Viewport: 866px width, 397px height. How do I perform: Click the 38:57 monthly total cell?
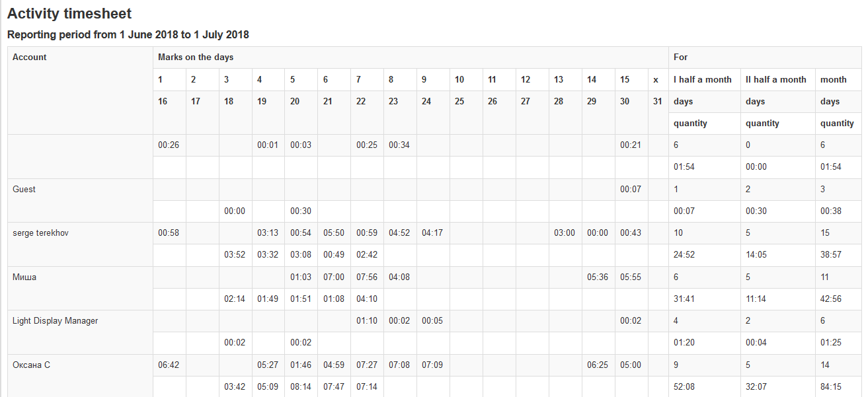click(x=831, y=255)
